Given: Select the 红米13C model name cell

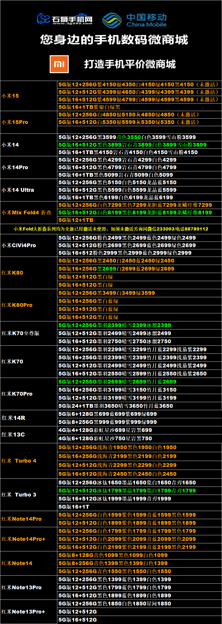Looking at the screenshot, I should (x=29, y=435).
